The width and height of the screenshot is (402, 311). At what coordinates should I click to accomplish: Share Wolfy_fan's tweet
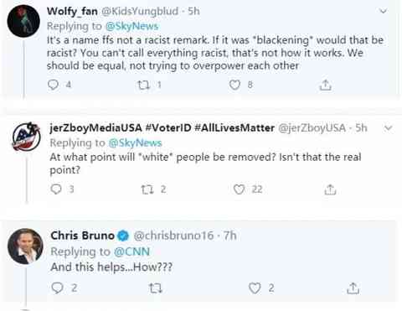click(325, 85)
